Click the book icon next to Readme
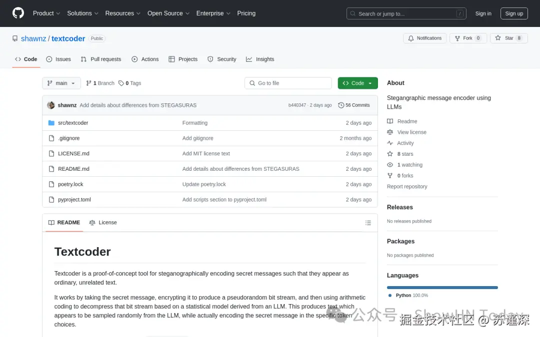The width and height of the screenshot is (540, 337). tap(390, 121)
